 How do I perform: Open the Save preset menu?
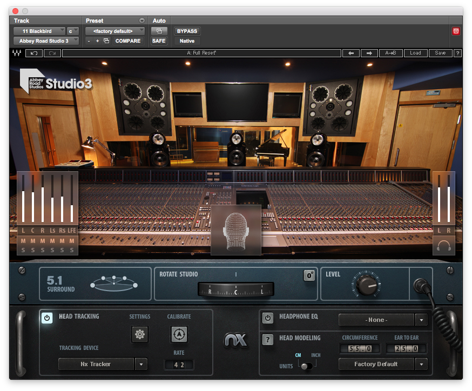440,53
